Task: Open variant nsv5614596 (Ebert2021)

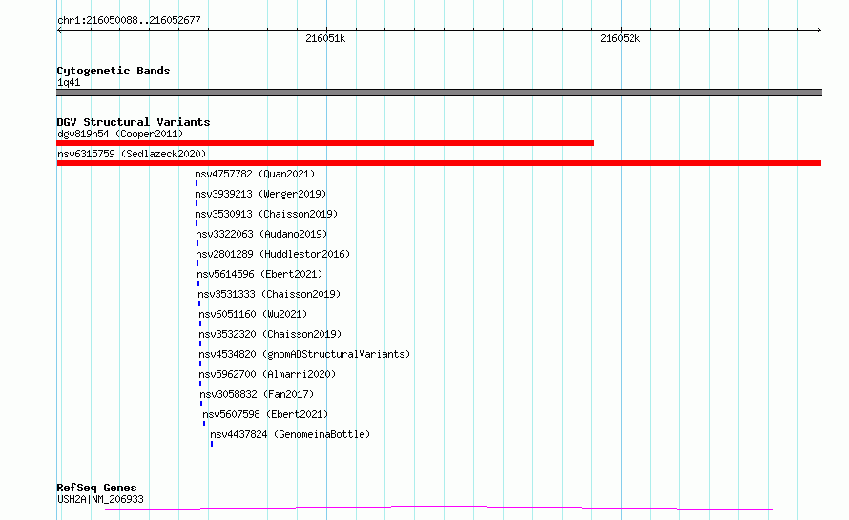Action: [259, 274]
